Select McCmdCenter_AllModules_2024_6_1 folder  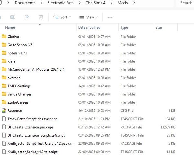pos(36,69)
